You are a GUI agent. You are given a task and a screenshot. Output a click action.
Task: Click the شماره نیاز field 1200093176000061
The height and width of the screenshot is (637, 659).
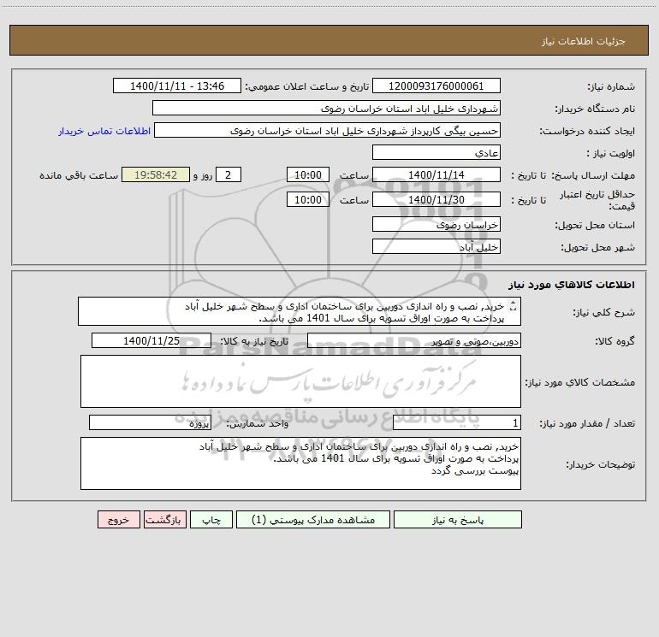click(436, 86)
